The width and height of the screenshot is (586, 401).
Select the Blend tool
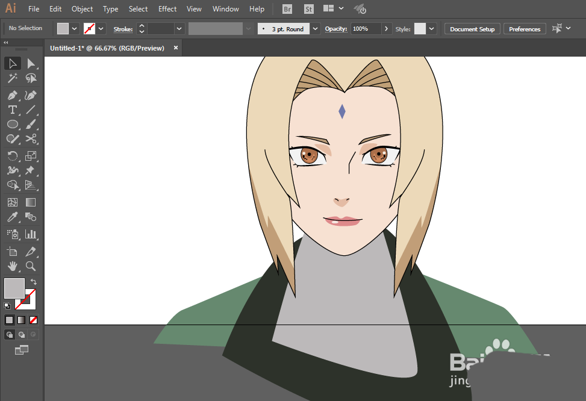pyautogui.click(x=31, y=217)
